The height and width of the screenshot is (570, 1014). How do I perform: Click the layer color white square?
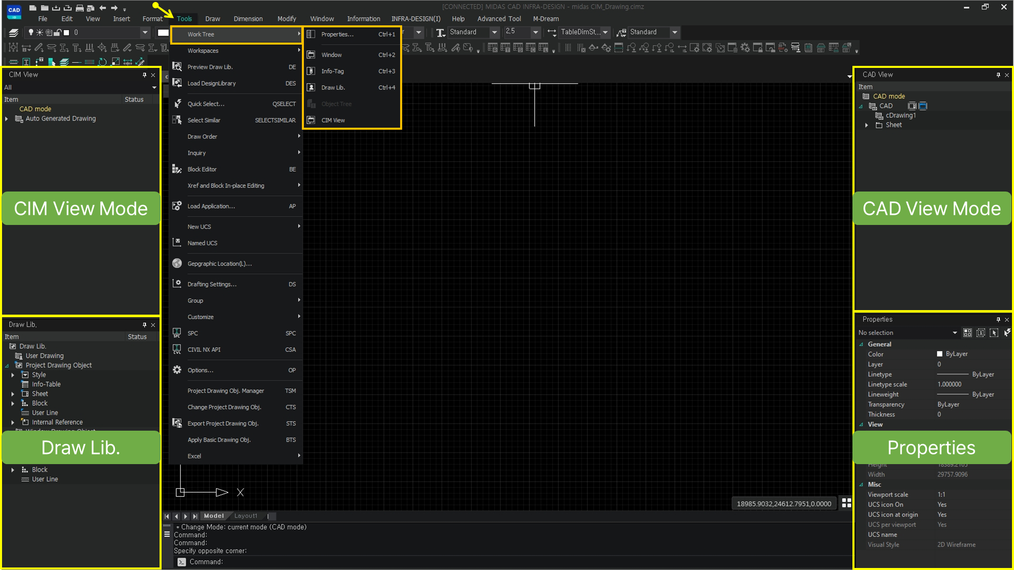tap(66, 32)
